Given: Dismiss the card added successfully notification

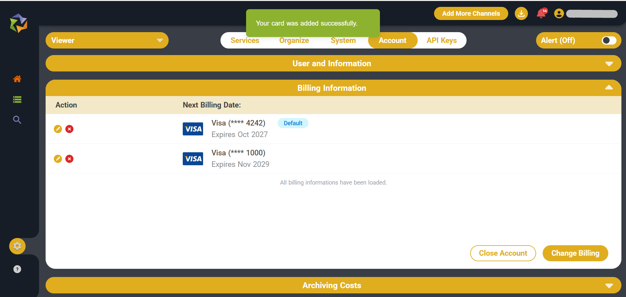Looking at the screenshot, I should click(x=313, y=23).
